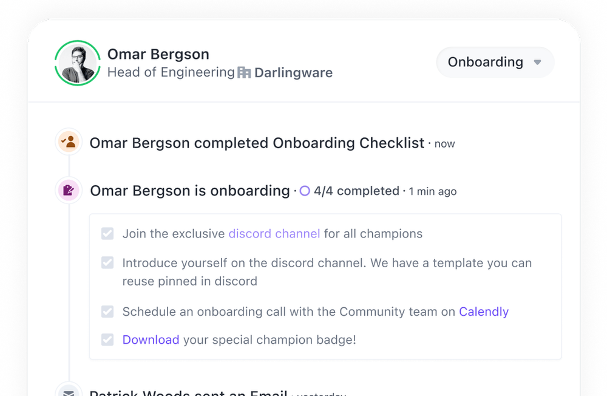Image resolution: width=607 pixels, height=396 pixels.
Task: Click the email envelope timeline icon
Action: (69, 392)
